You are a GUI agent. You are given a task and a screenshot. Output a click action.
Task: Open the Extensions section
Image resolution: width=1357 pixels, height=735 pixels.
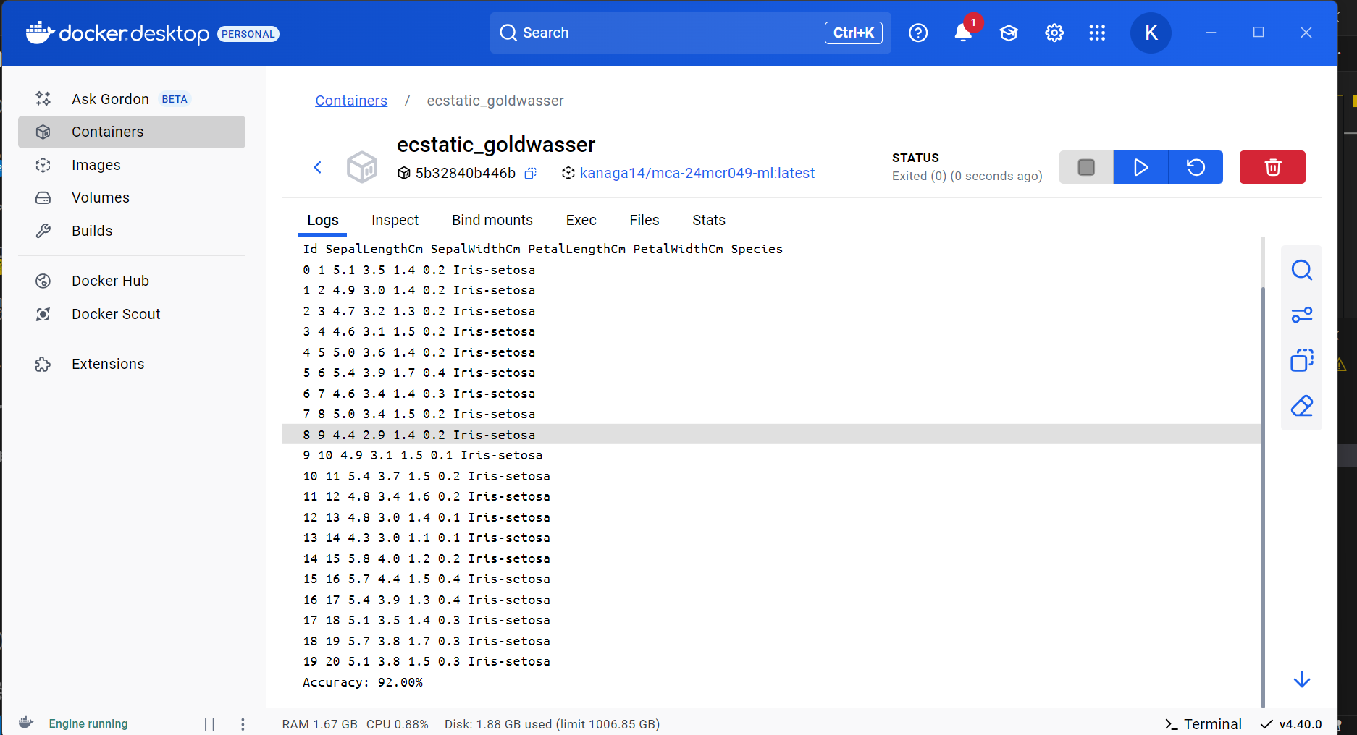click(x=131, y=364)
